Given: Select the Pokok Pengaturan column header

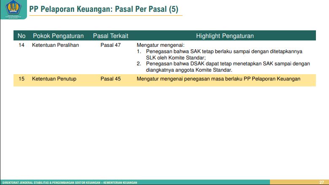Looking at the screenshot, I should point(58,36).
